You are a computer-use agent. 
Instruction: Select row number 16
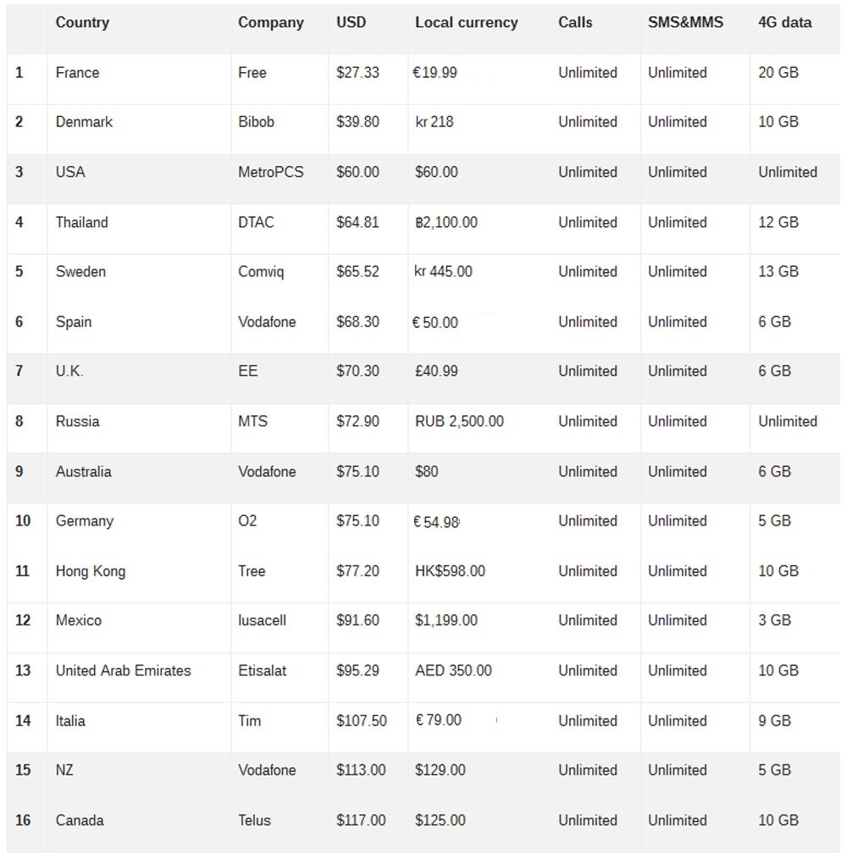tap(23, 820)
